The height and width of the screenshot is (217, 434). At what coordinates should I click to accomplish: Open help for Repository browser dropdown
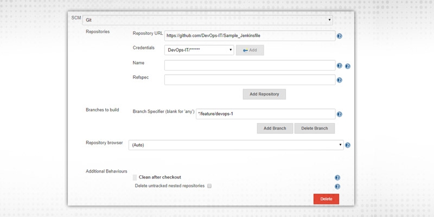pyautogui.click(x=348, y=145)
